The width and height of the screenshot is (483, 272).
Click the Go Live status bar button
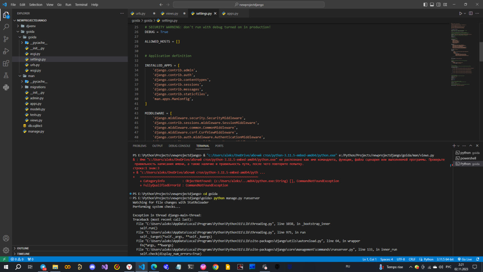pos(464,259)
